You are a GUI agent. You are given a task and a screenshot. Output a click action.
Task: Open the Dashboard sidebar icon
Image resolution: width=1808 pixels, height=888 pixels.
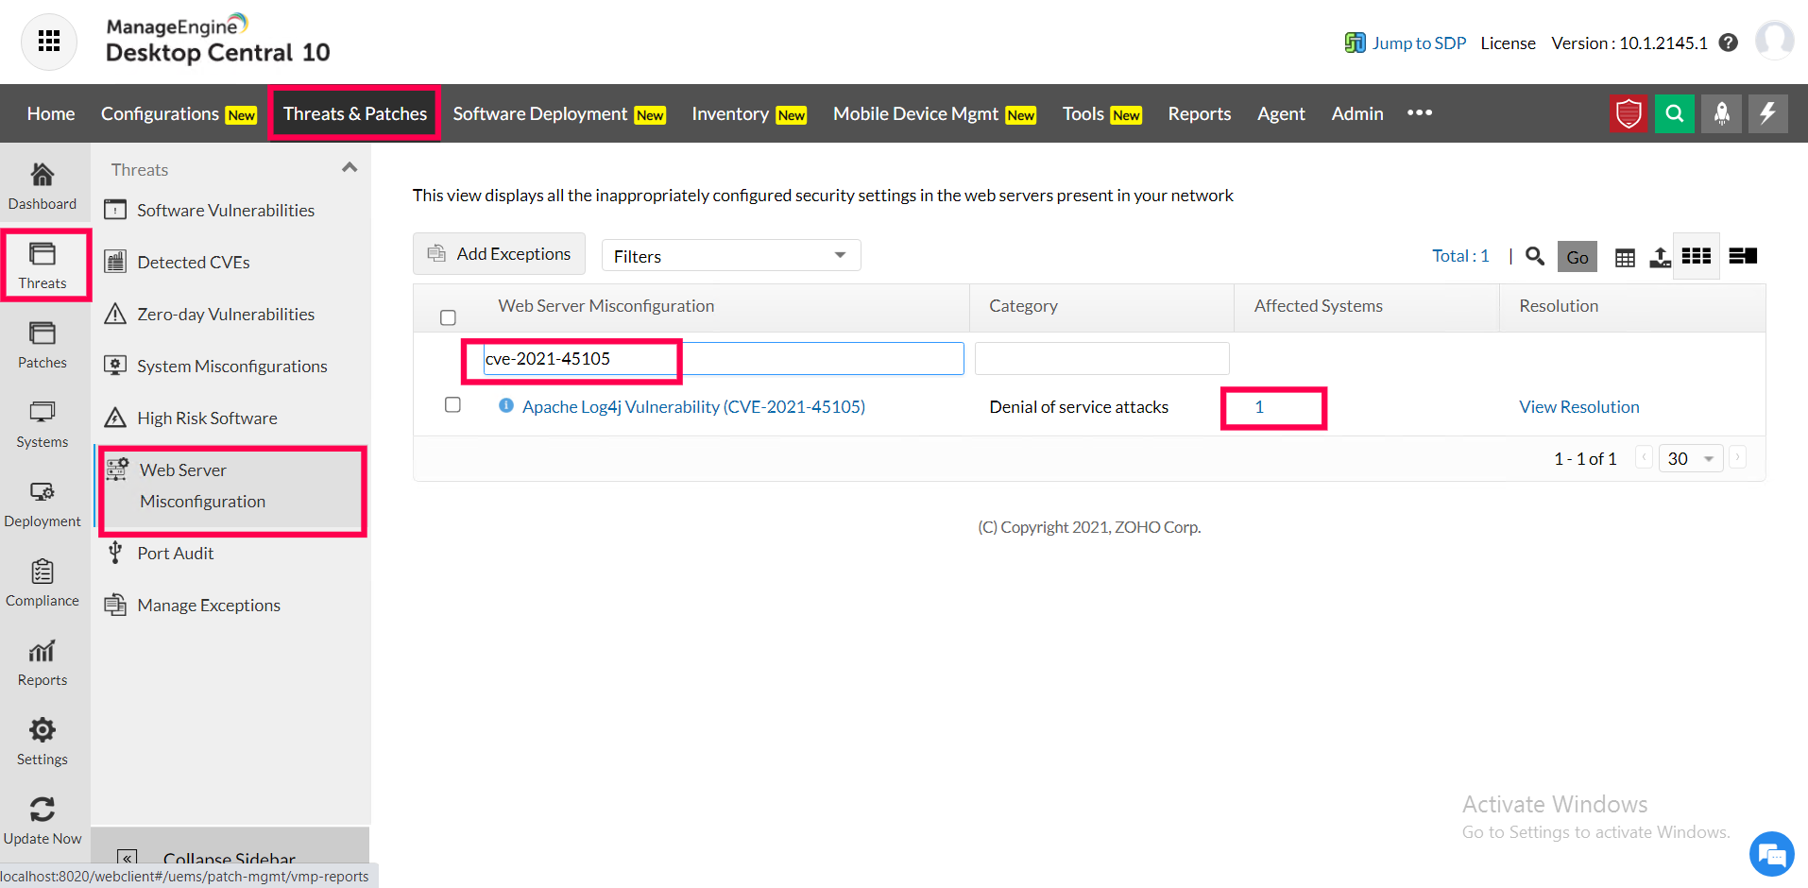[x=43, y=175]
